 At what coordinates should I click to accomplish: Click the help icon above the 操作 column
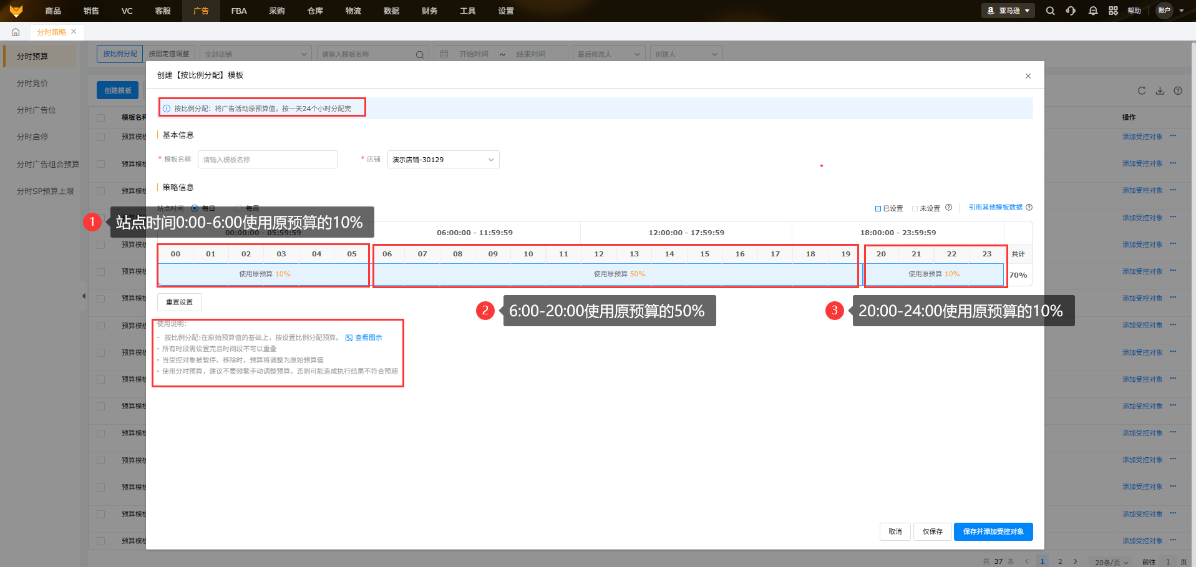[x=1178, y=90]
